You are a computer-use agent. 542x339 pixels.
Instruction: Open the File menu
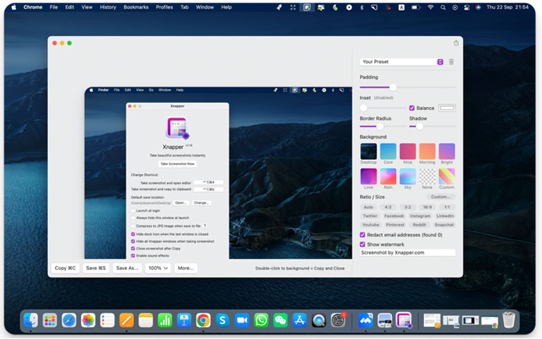[54, 7]
